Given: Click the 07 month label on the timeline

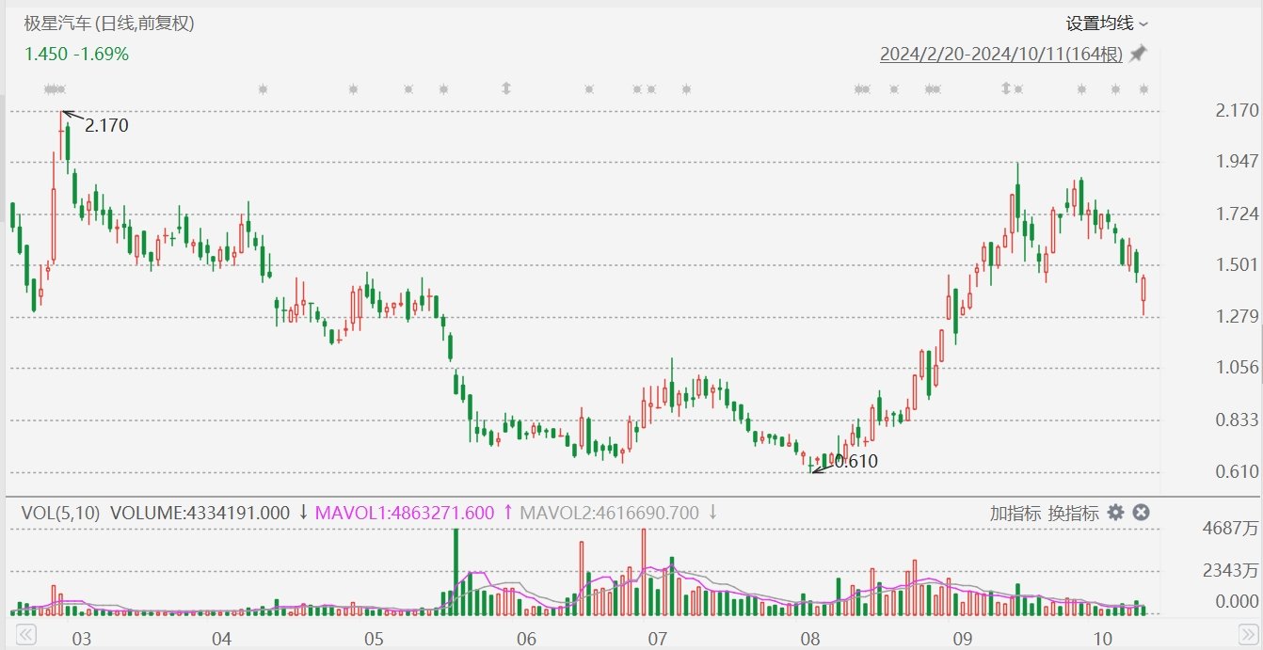Looking at the screenshot, I should coord(657,640).
